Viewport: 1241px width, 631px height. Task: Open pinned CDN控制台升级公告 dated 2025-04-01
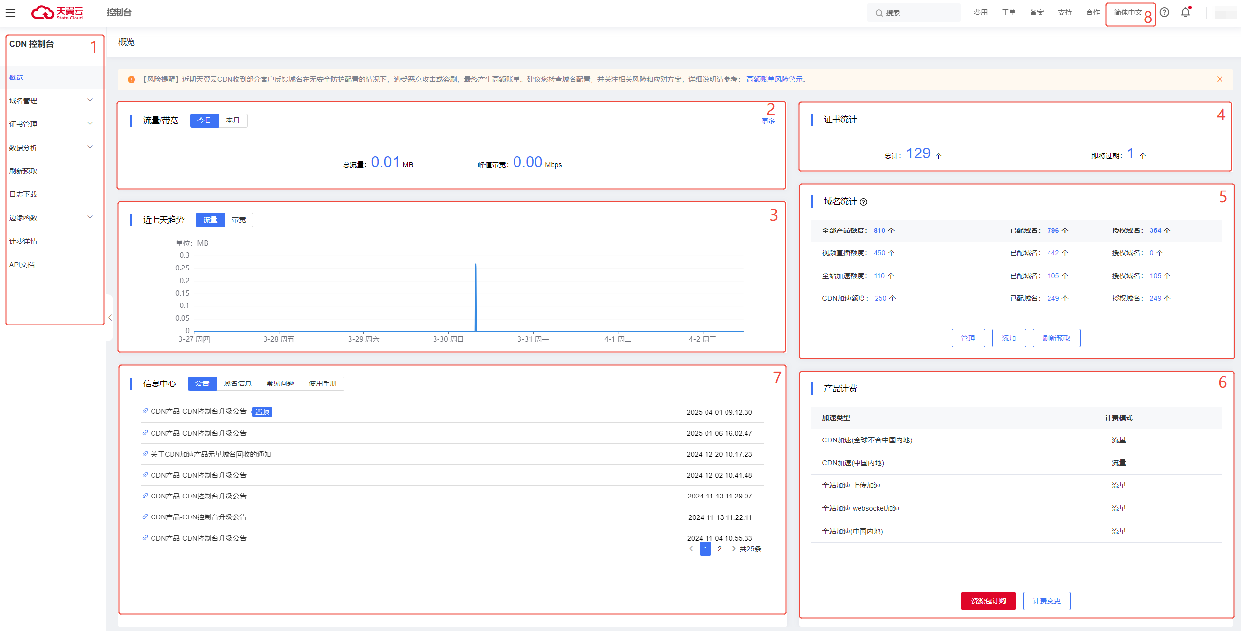pos(198,411)
